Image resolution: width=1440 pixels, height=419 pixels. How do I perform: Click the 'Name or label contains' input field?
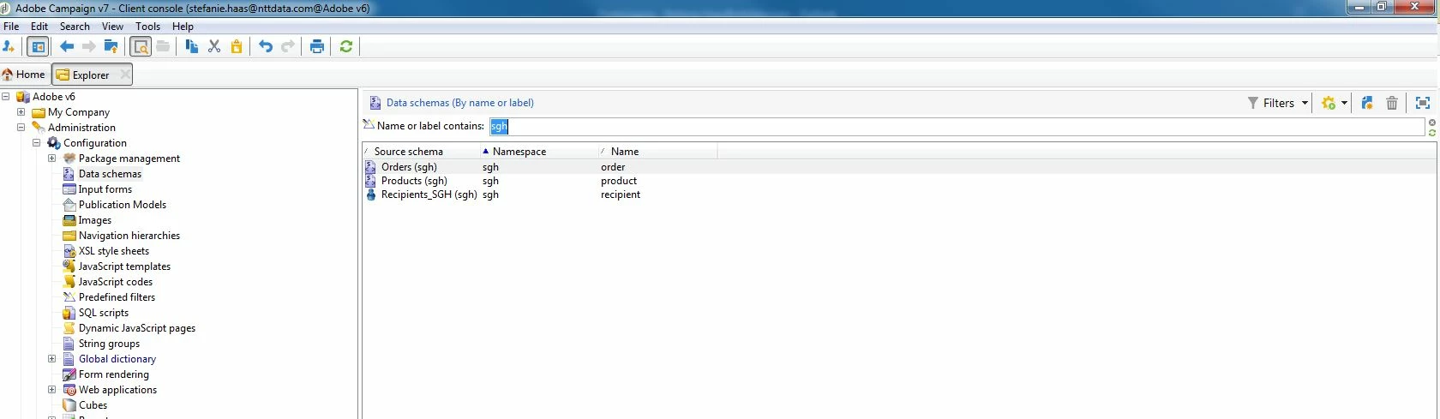[x=957, y=126]
